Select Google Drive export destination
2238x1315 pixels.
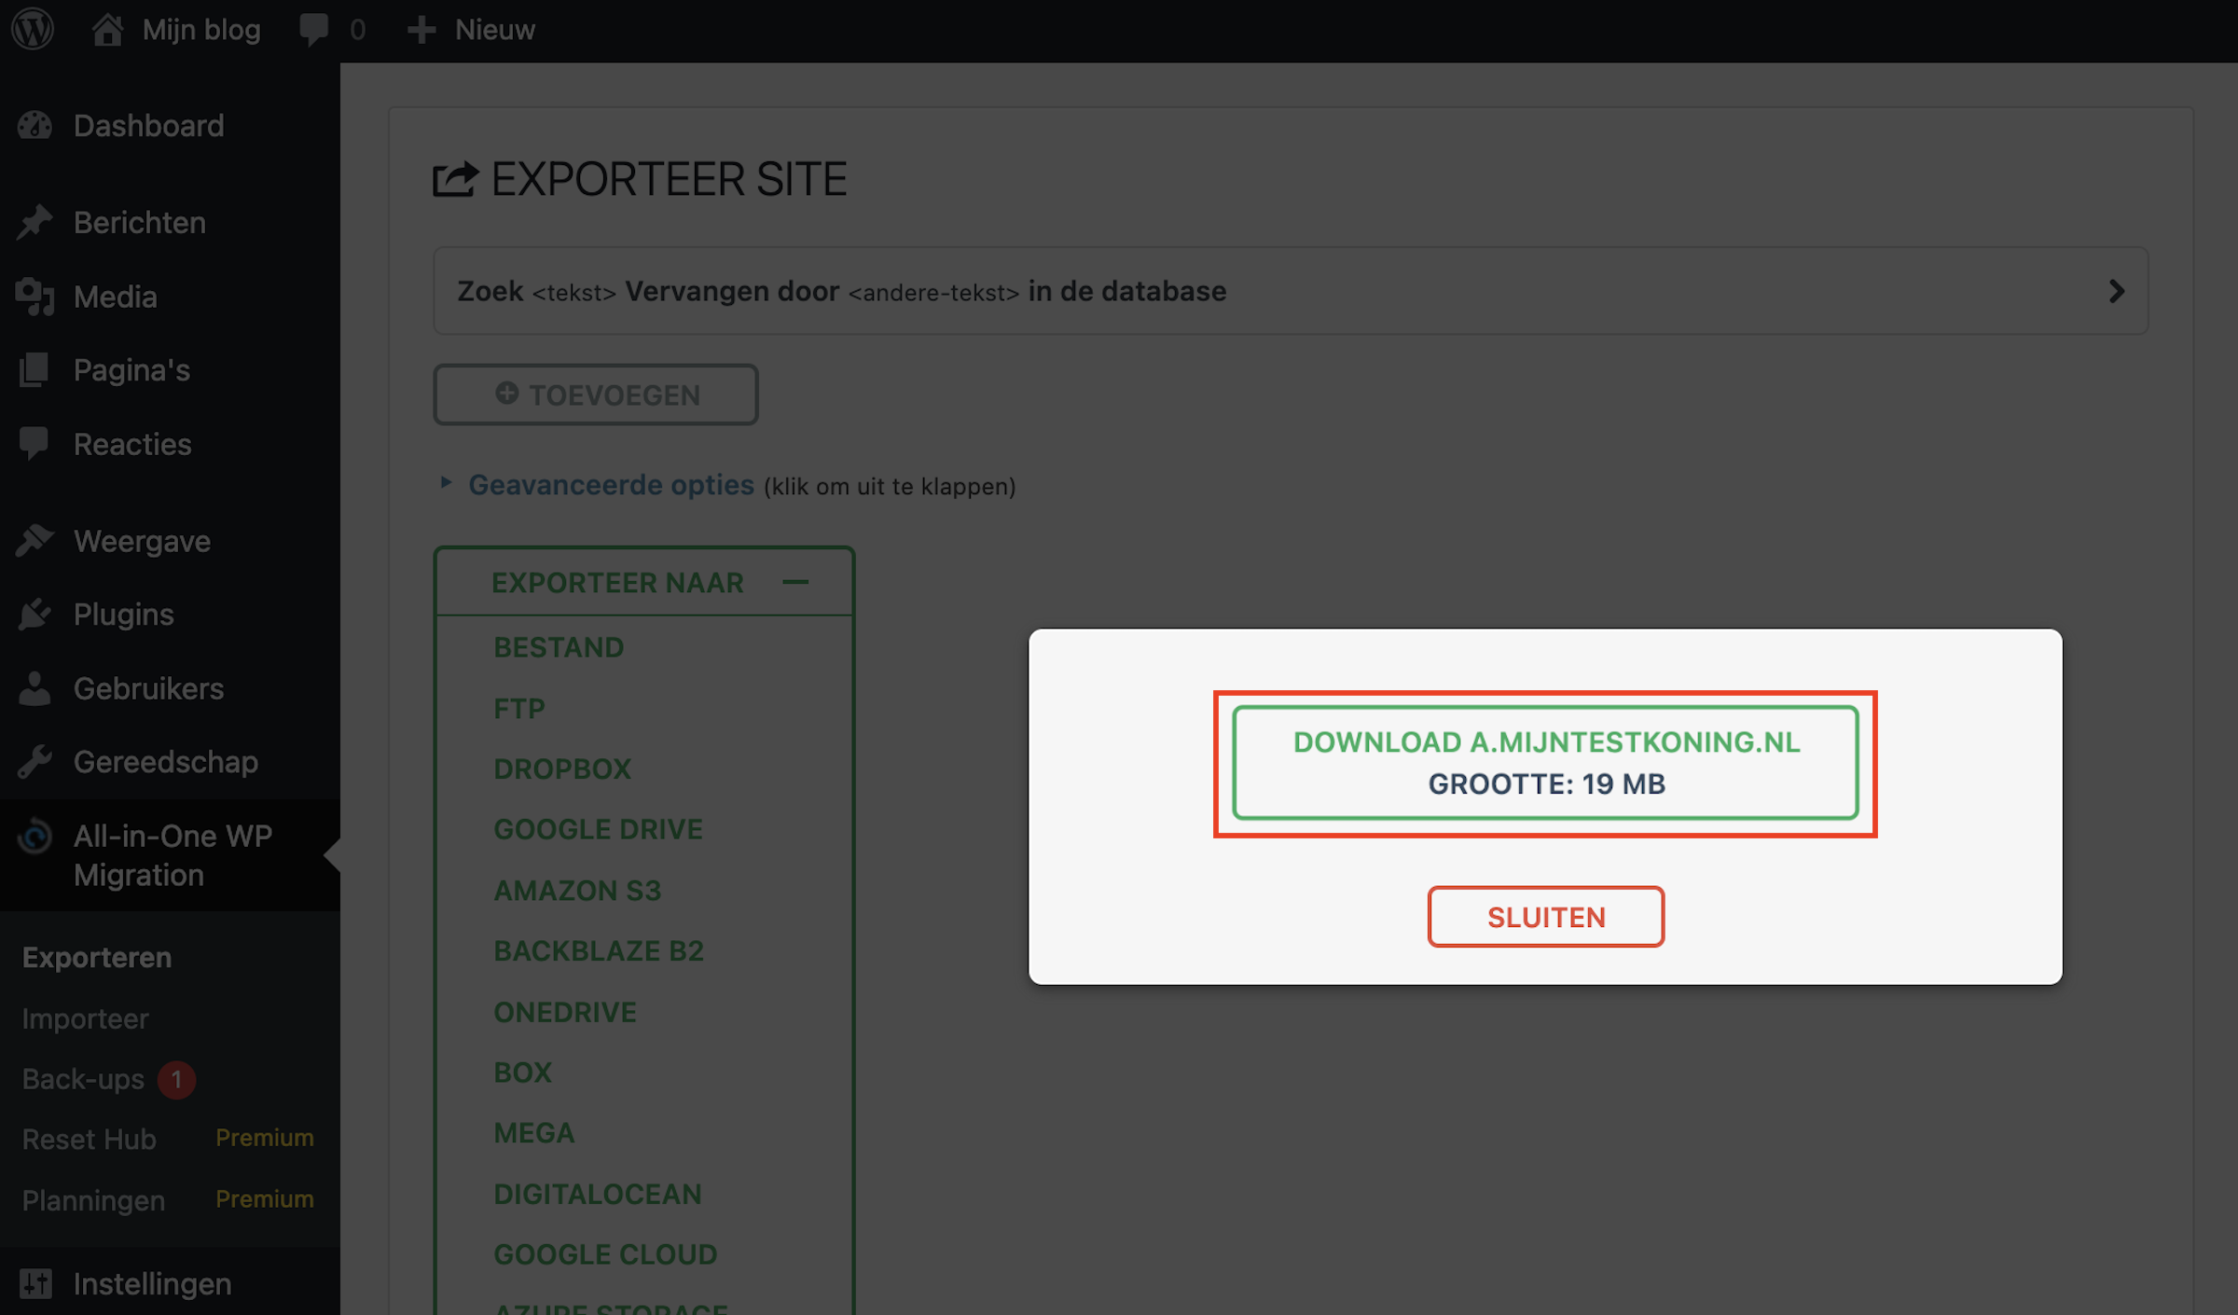click(x=598, y=829)
